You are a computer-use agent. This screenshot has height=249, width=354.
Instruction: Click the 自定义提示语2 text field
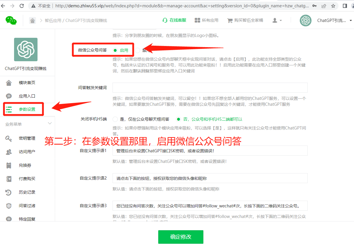(210, 178)
